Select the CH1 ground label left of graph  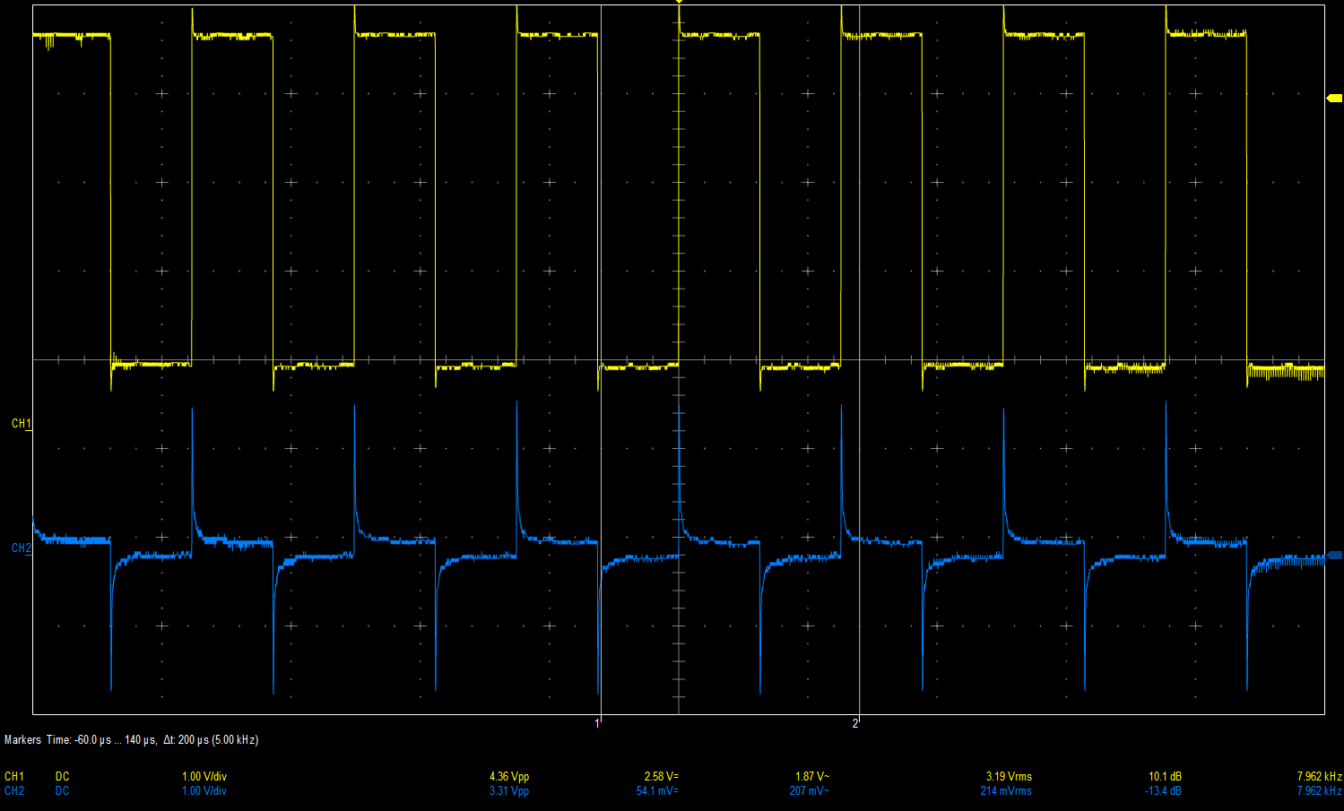pyautogui.click(x=21, y=424)
